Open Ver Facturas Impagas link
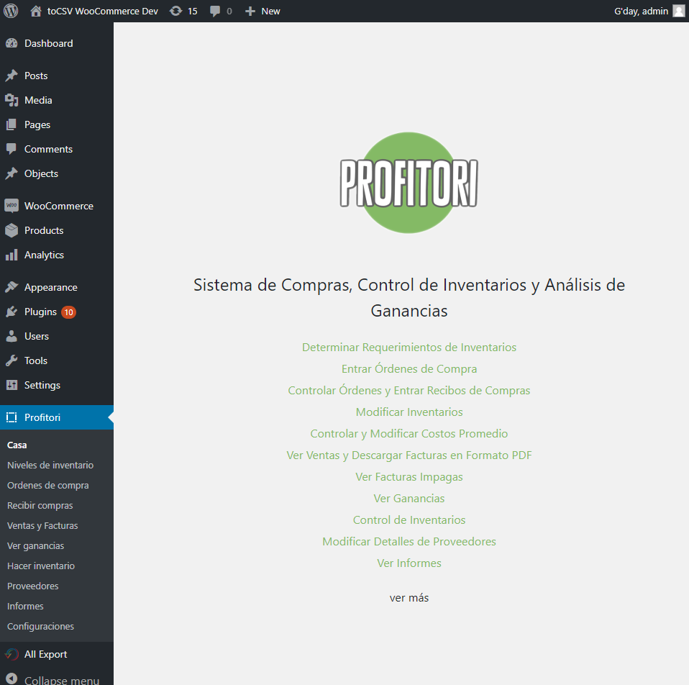689x685 pixels. click(x=409, y=476)
